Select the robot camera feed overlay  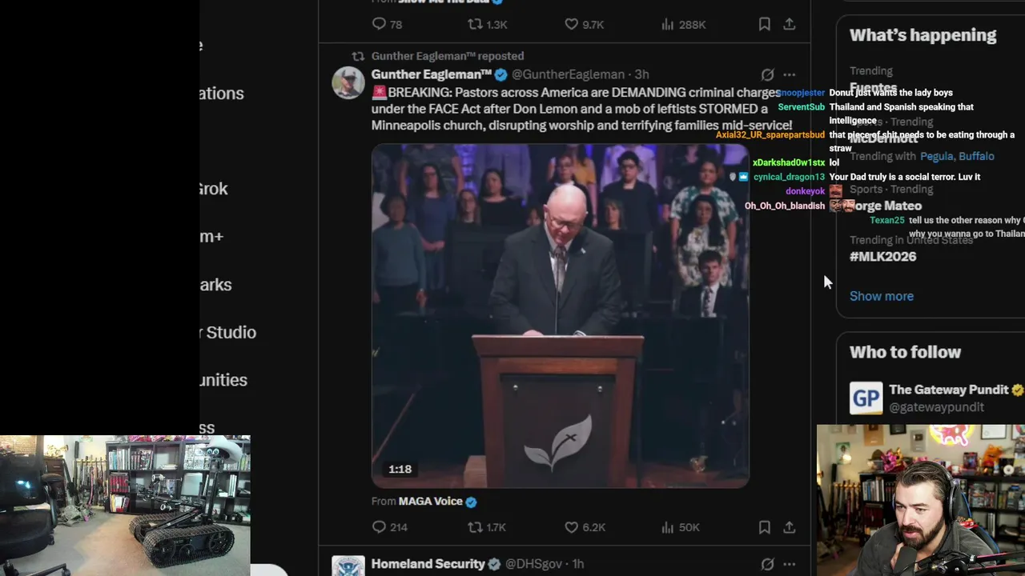[x=125, y=506]
